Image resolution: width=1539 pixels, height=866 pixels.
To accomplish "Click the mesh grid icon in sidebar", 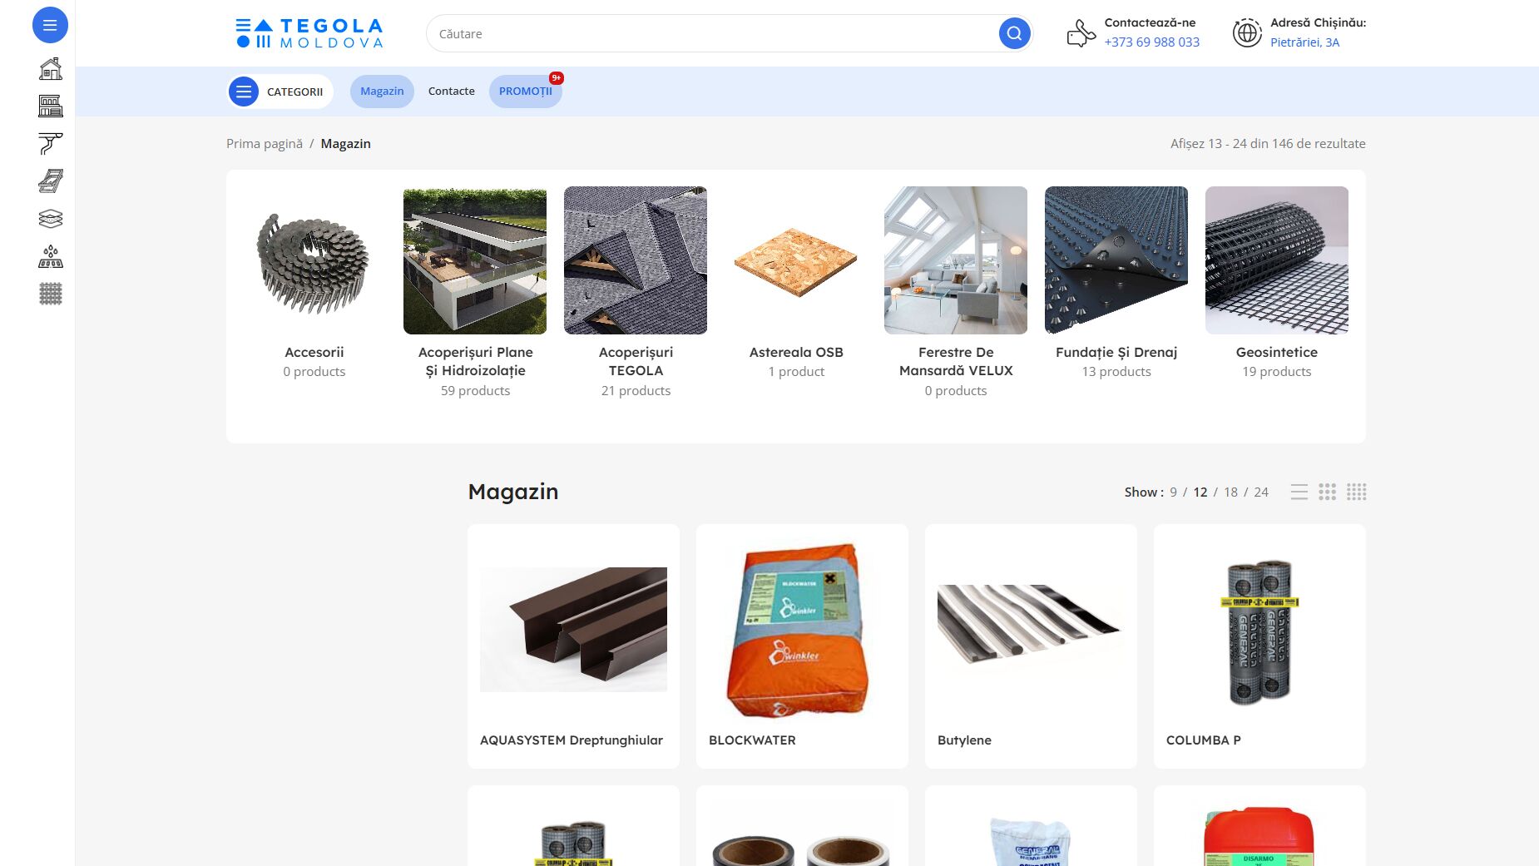I will point(51,294).
